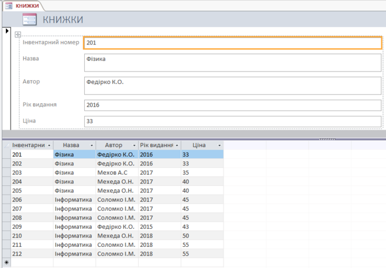Click the Ціна column header
The image size is (386, 268).
pos(202,145)
